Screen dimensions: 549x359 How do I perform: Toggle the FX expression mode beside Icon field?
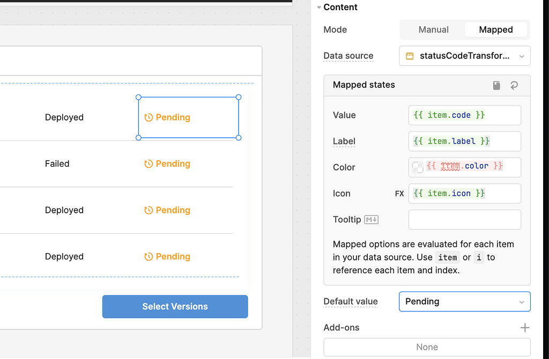point(399,193)
